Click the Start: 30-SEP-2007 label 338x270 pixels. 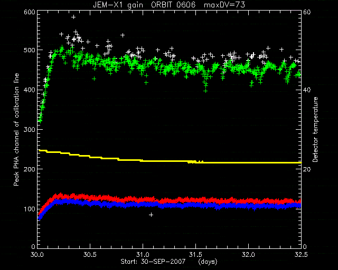click(x=153, y=262)
